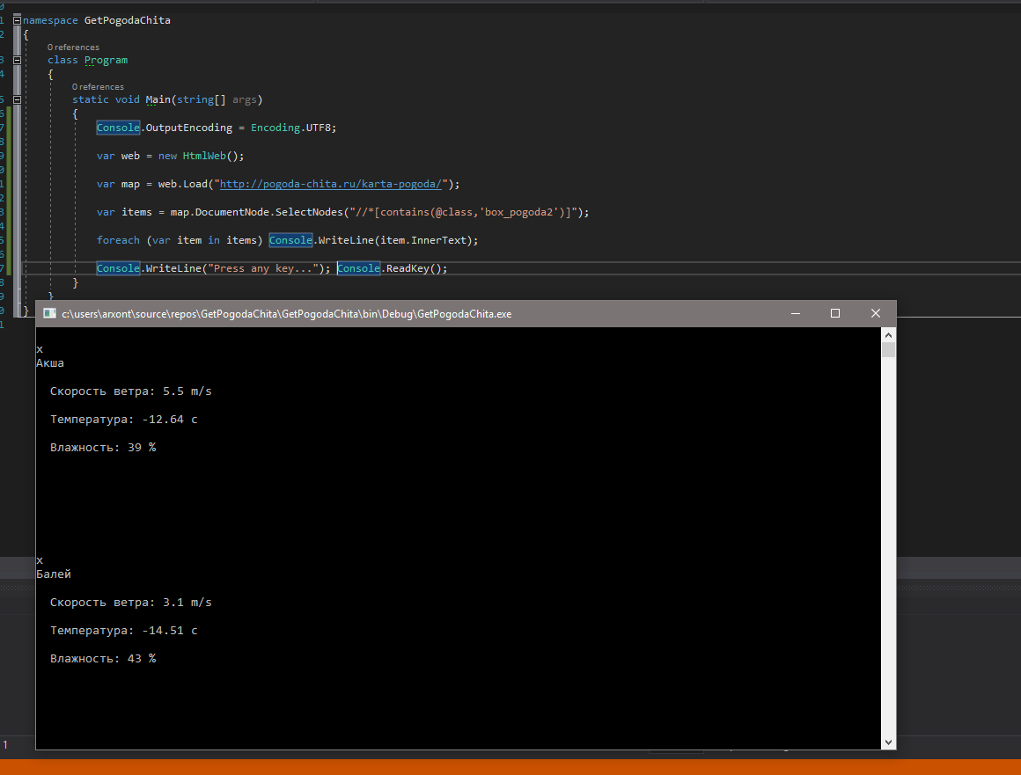Collapse the Main method code block
Screen dimensions: 1021x775
click(17, 99)
